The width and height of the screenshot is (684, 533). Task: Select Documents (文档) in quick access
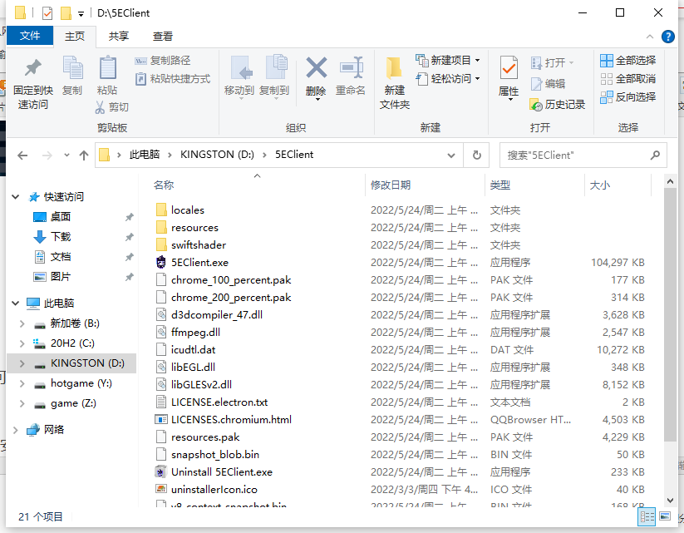[60, 257]
